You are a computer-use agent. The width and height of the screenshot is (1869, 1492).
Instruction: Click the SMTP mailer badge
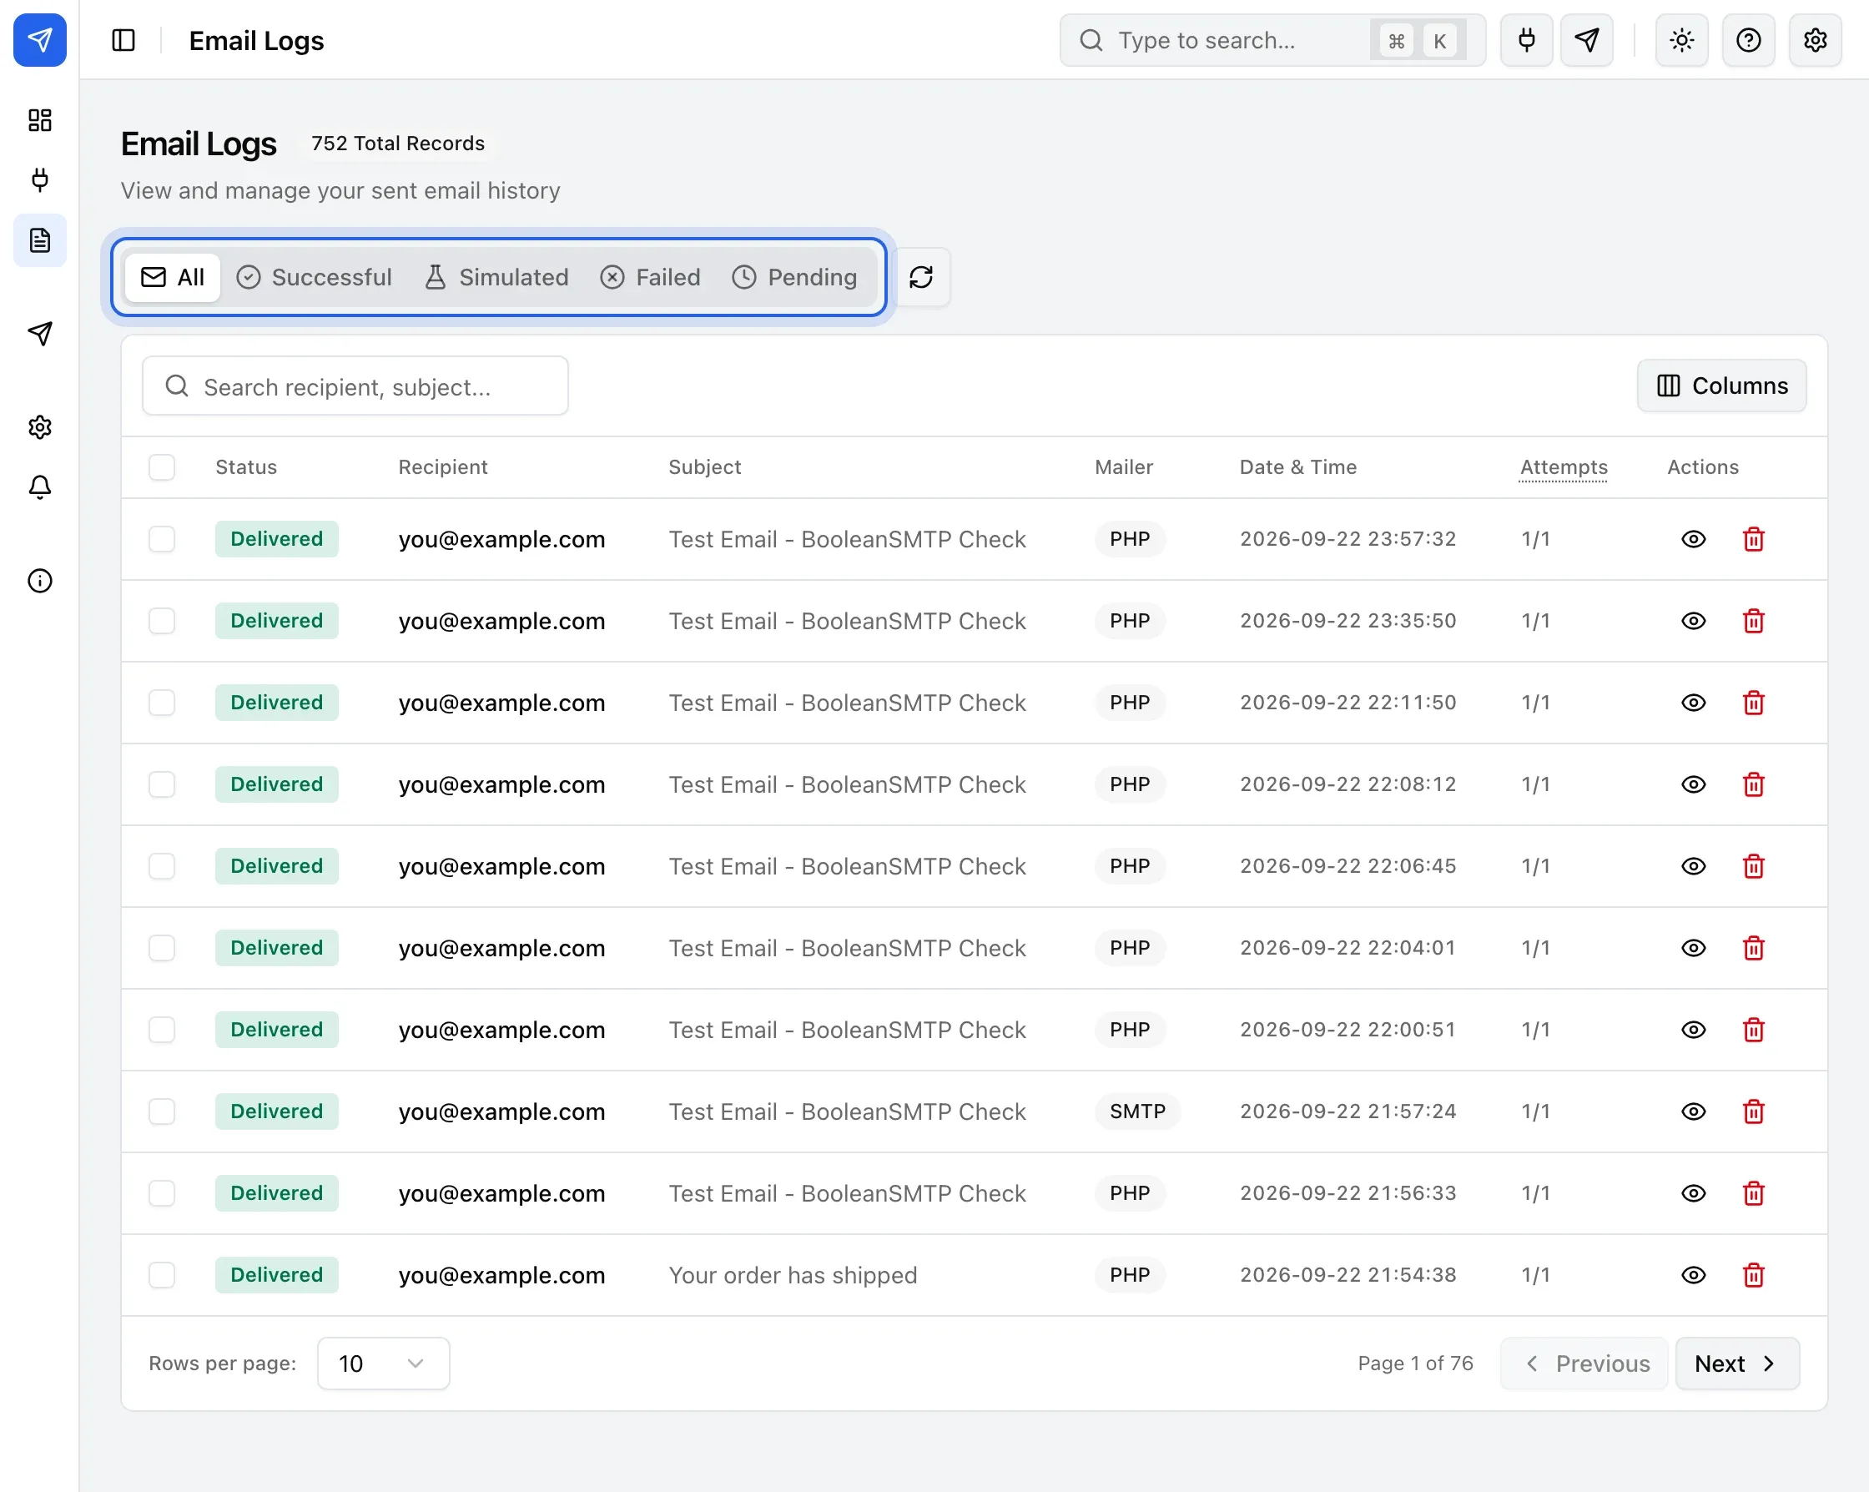click(1137, 1111)
